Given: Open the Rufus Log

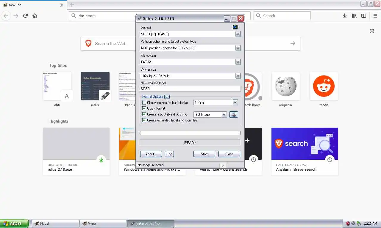Looking at the screenshot, I should pyautogui.click(x=169, y=154).
